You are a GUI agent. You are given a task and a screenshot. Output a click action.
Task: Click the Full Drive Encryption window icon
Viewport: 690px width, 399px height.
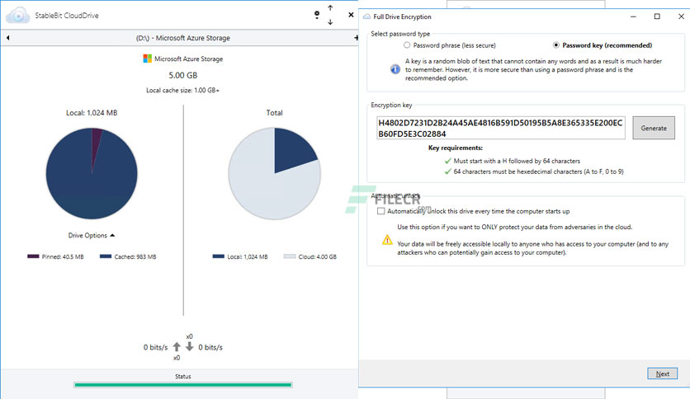pos(366,16)
